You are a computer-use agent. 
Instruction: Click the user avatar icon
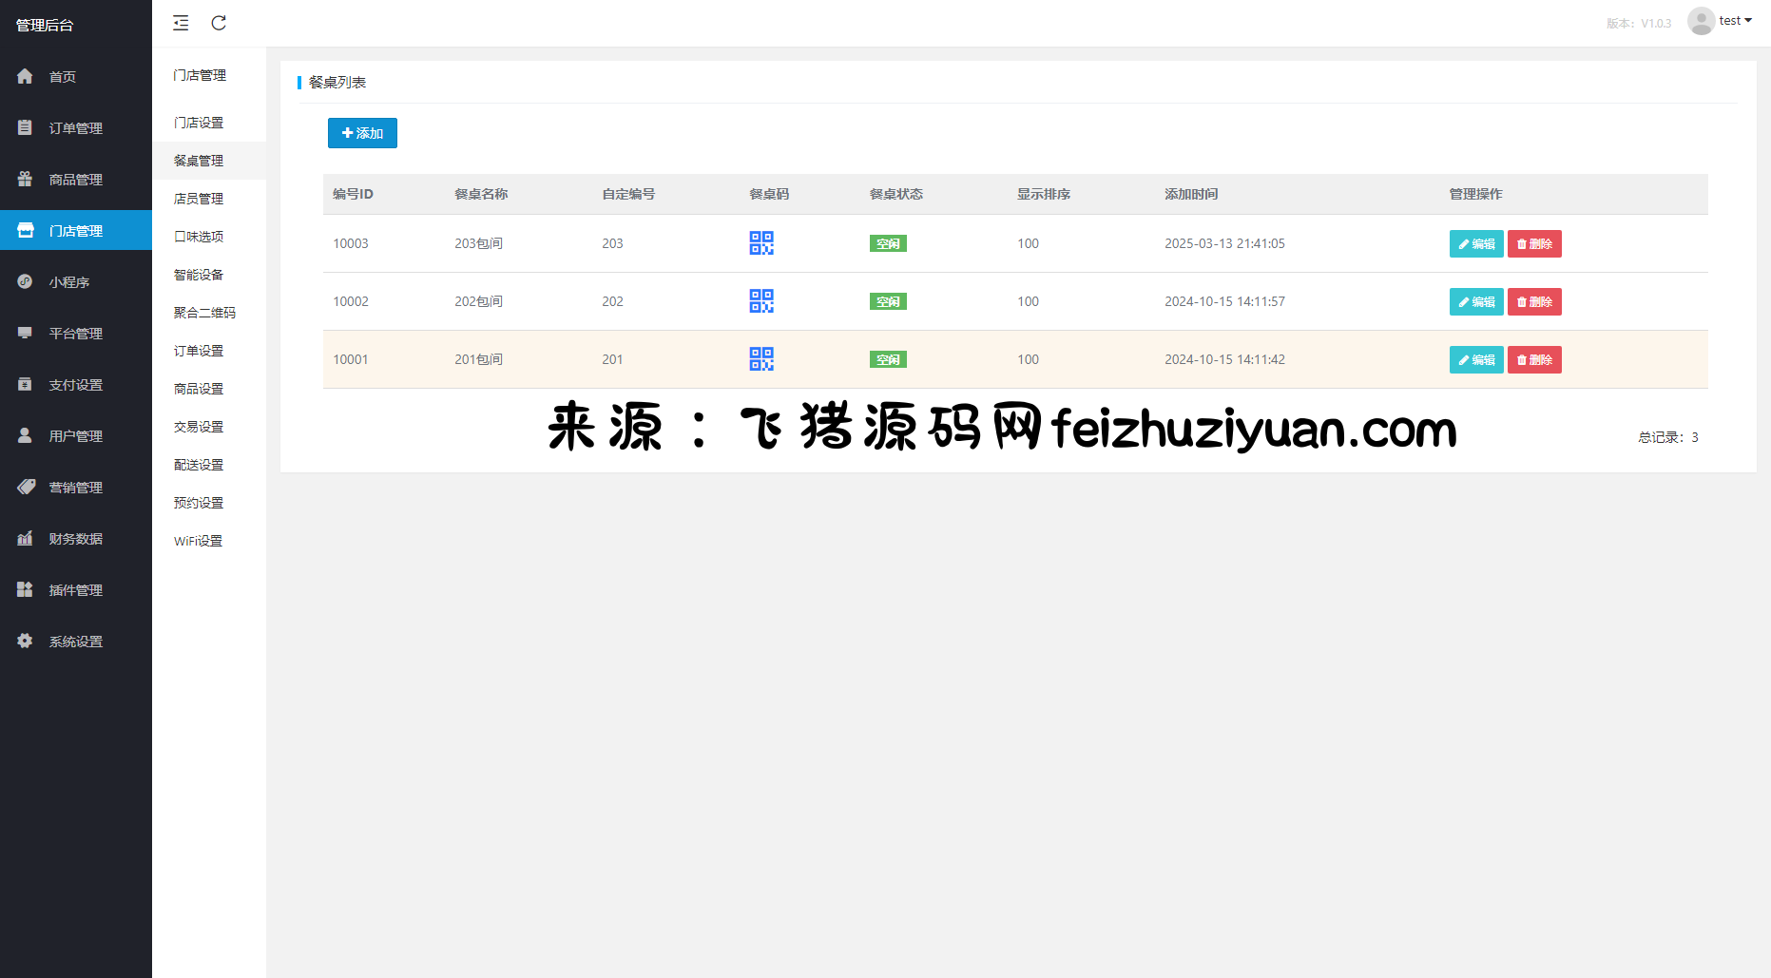(x=1701, y=21)
